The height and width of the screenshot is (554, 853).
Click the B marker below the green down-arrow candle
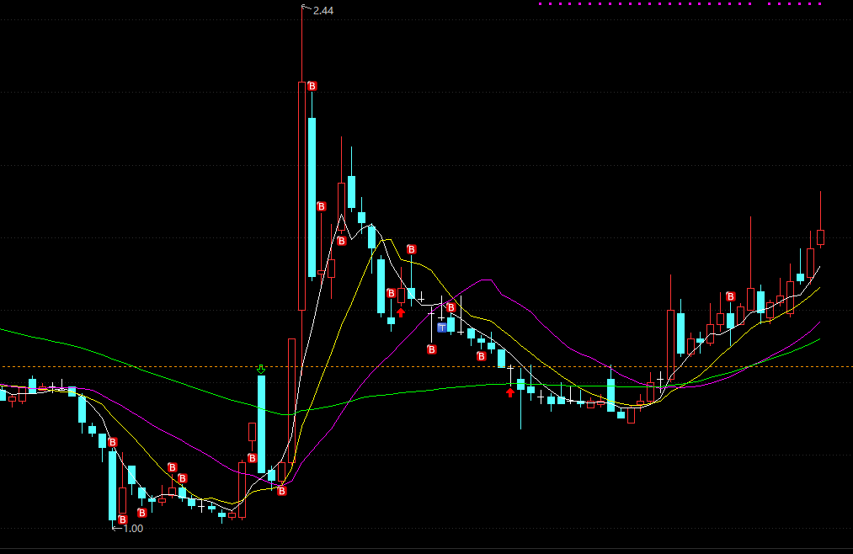point(281,491)
